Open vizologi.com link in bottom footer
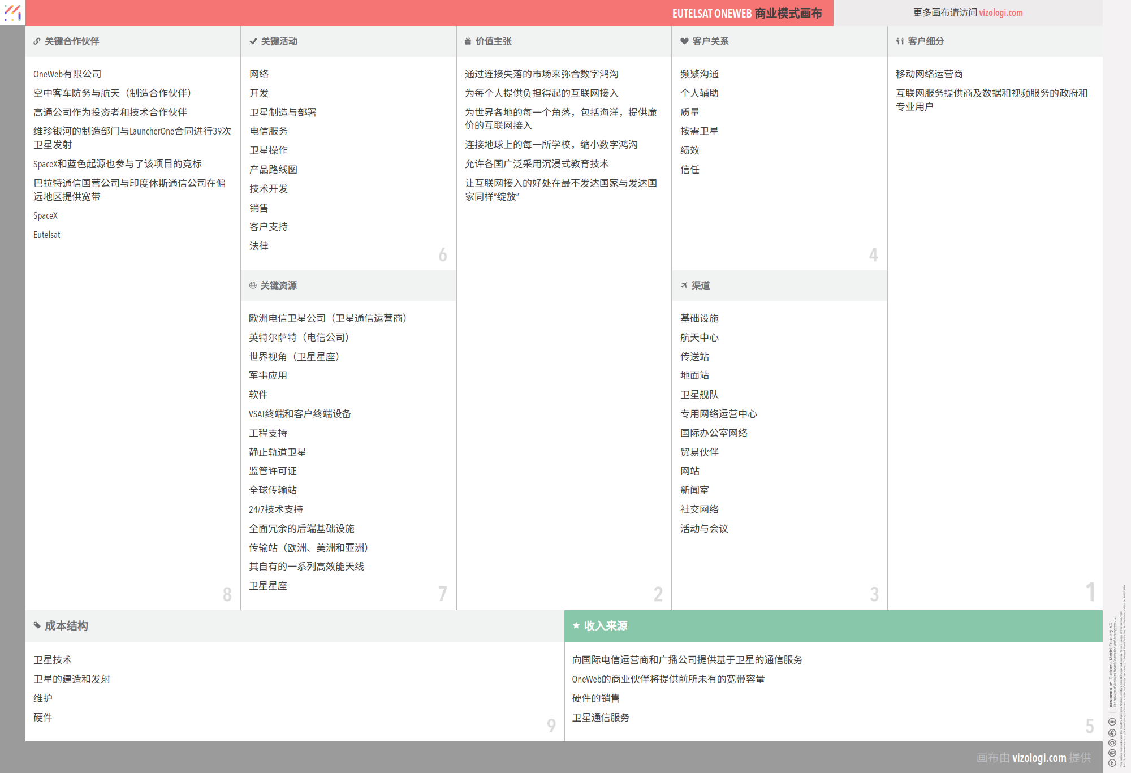Viewport: 1131px width, 773px height. coord(1039,758)
